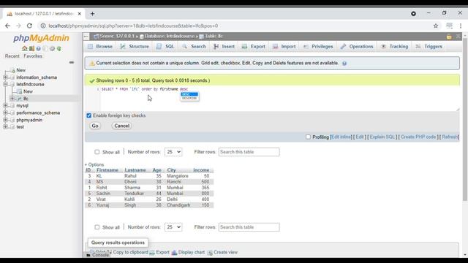Open the lower Number of rows dropdown
Image resolution: width=468 pixels, height=263 pixels.
pos(173,227)
